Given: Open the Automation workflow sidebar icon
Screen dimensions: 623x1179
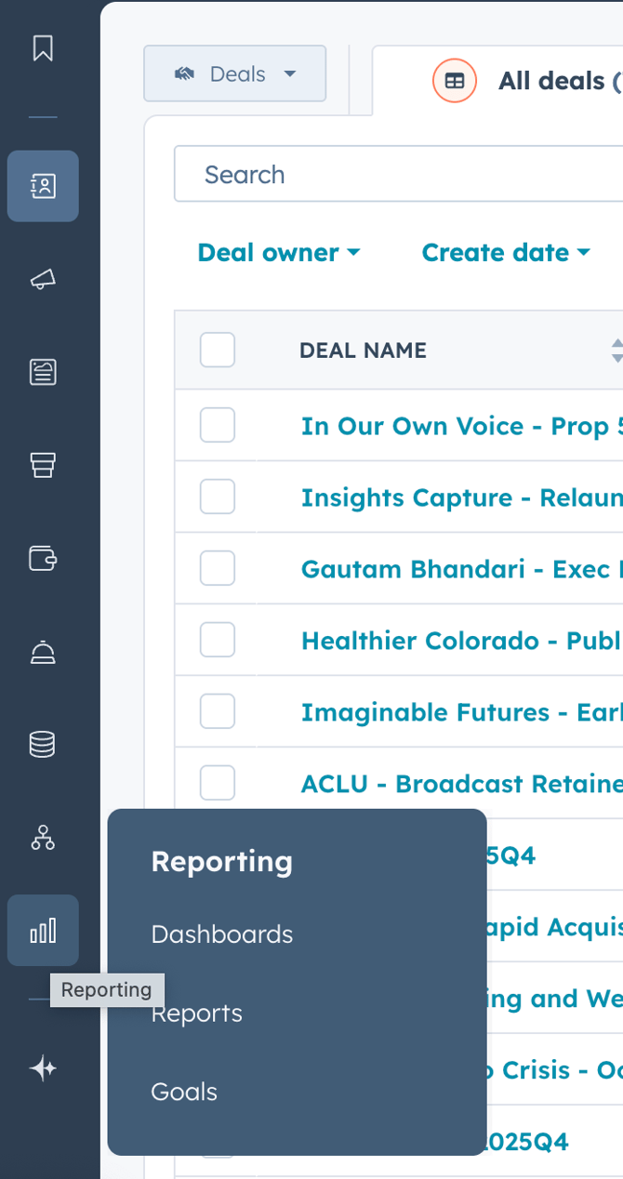Looking at the screenshot, I should point(43,838).
